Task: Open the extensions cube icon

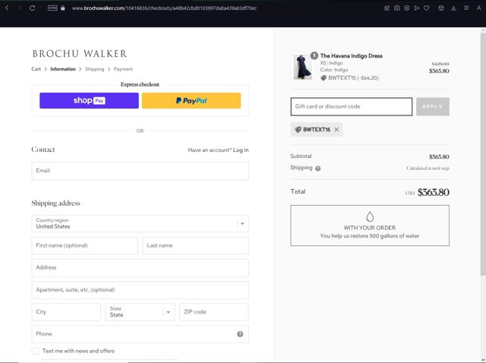Action: (441, 8)
